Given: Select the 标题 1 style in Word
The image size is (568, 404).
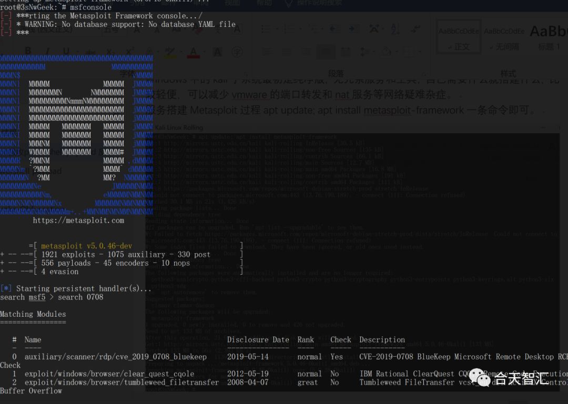Looking at the screenshot, I should 549,37.
